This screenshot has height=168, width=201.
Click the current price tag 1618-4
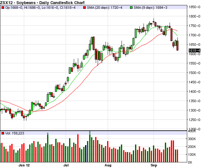click(x=194, y=50)
